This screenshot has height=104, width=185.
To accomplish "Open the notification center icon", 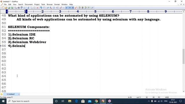I will coord(180,101).
